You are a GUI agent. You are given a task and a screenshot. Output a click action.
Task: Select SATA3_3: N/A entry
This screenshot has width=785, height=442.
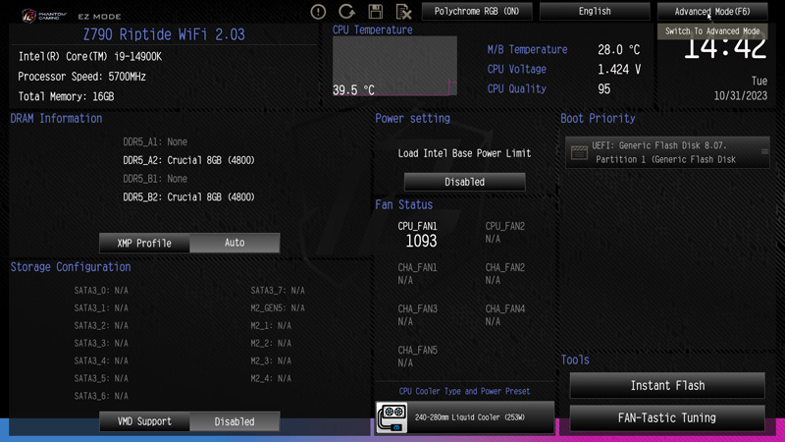click(101, 343)
